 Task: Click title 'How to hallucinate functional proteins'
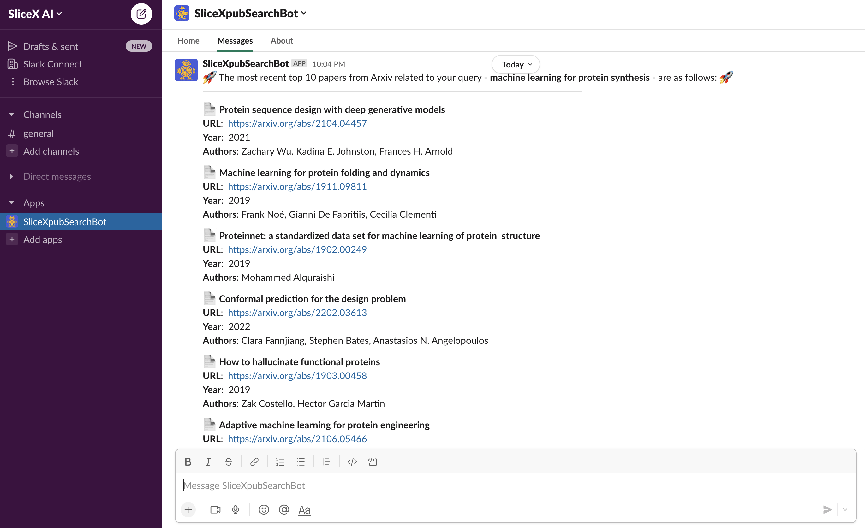(x=300, y=362)
